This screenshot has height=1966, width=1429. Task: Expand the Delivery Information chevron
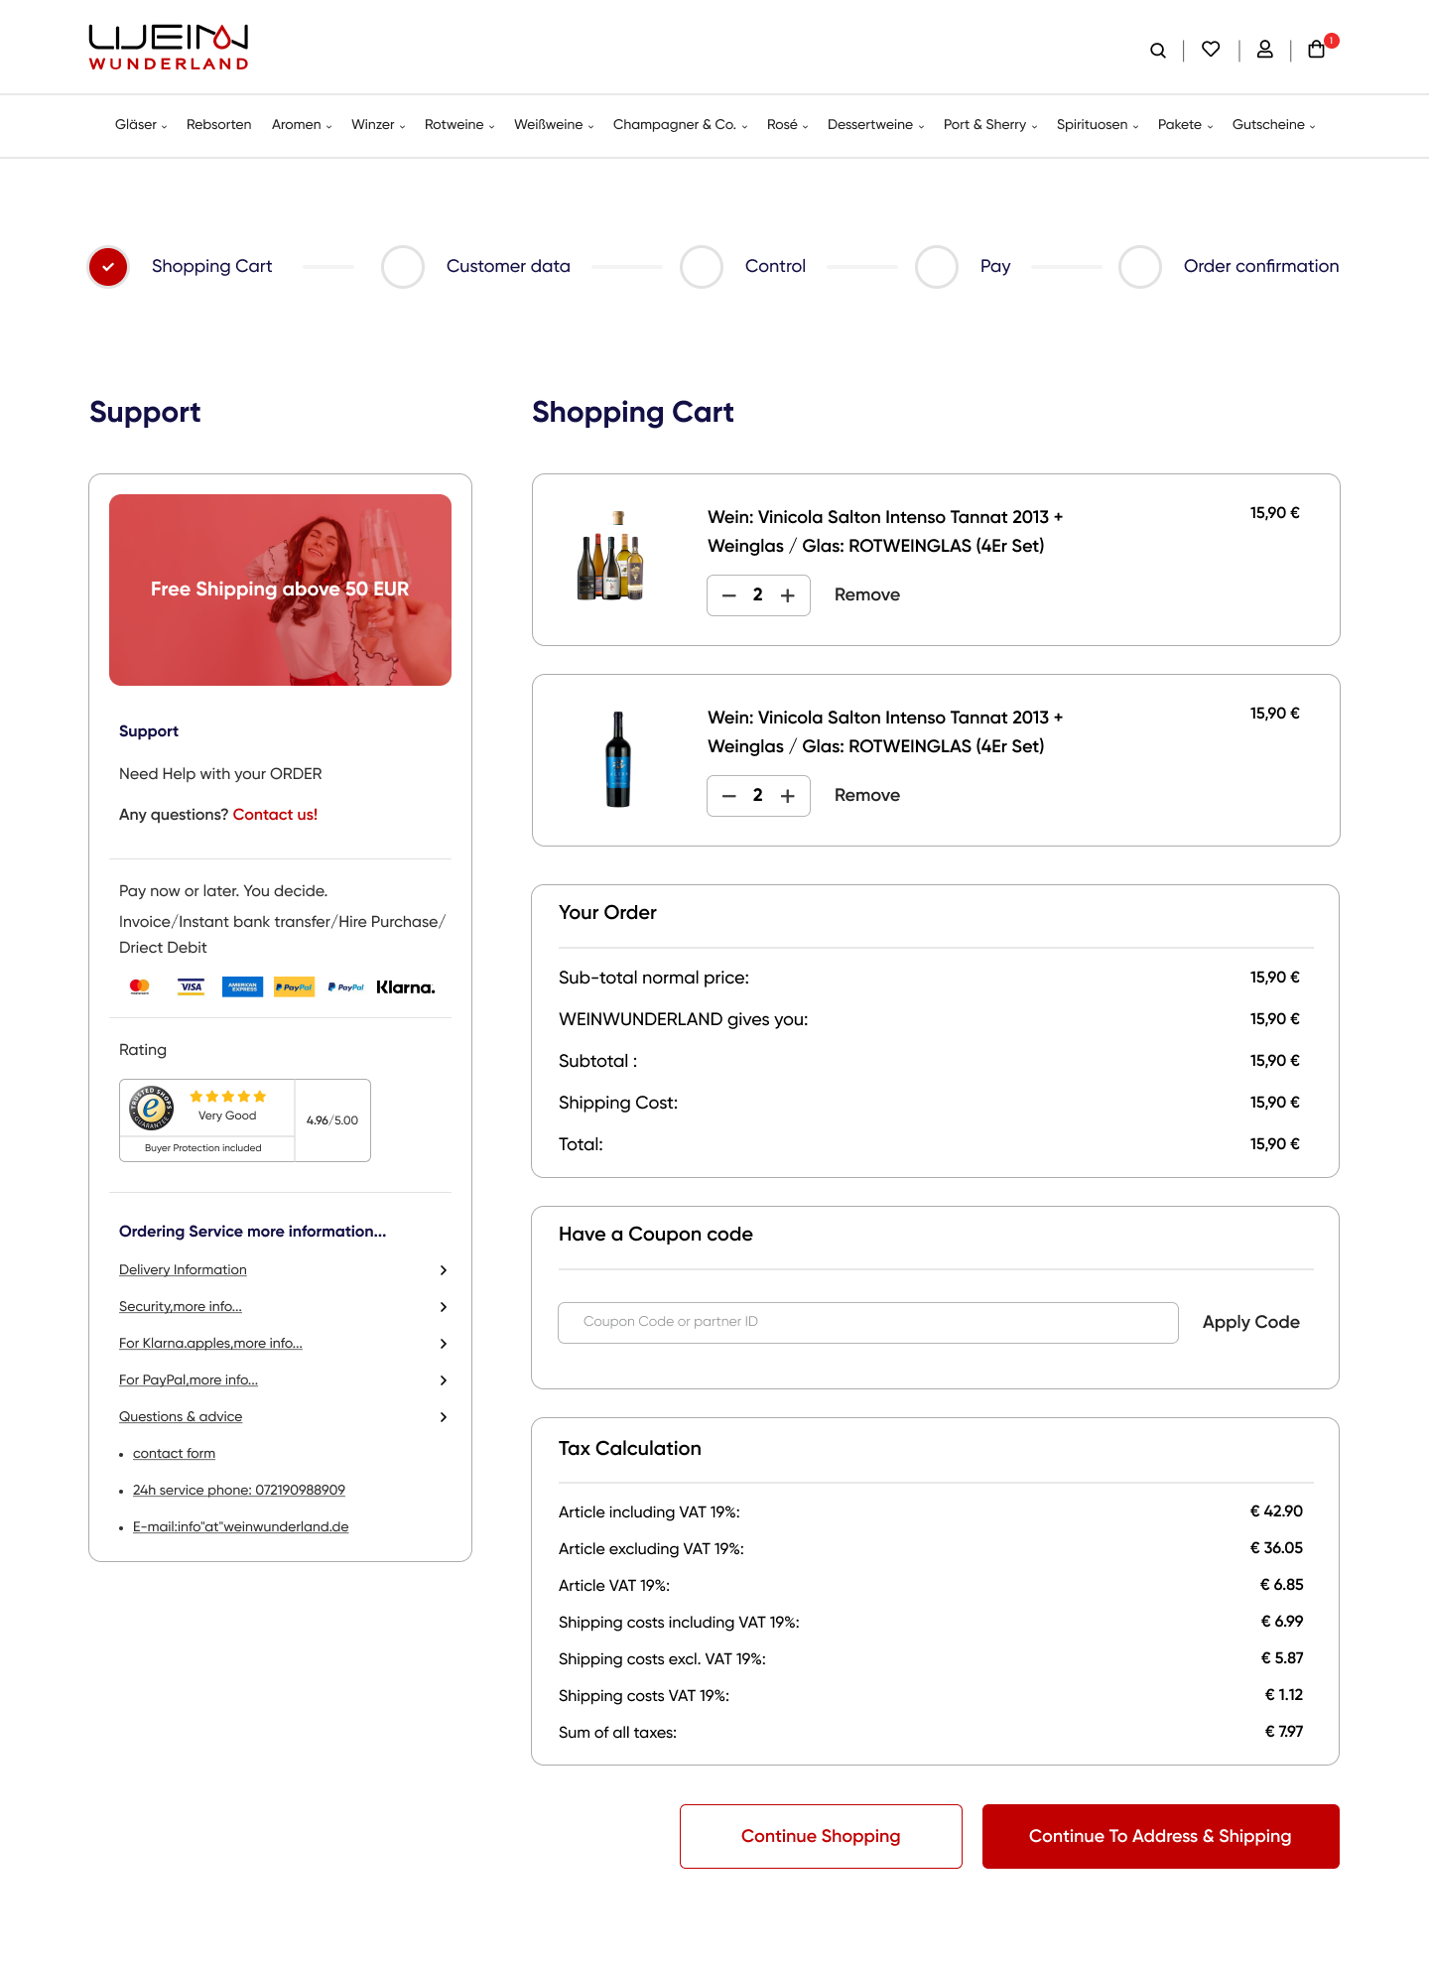click(444, 1270)
